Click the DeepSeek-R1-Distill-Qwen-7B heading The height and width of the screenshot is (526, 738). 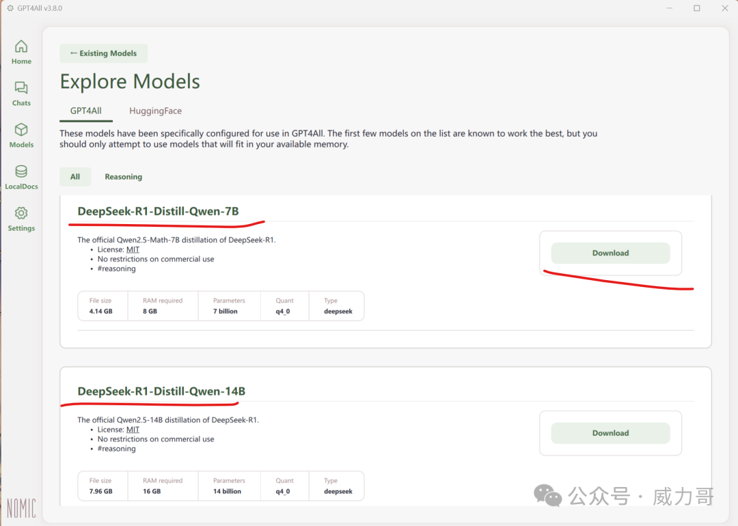click(158, 211)
